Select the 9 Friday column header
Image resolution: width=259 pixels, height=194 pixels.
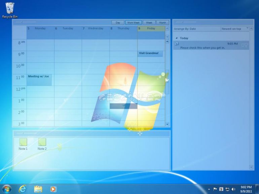click(151, 28)
